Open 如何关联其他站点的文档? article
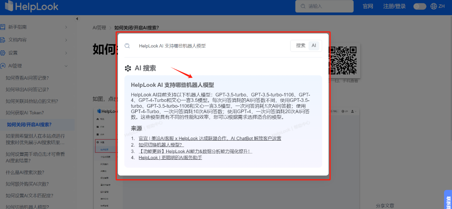Image resolution: width=452 pixels, height=209 pixels. 32,101
